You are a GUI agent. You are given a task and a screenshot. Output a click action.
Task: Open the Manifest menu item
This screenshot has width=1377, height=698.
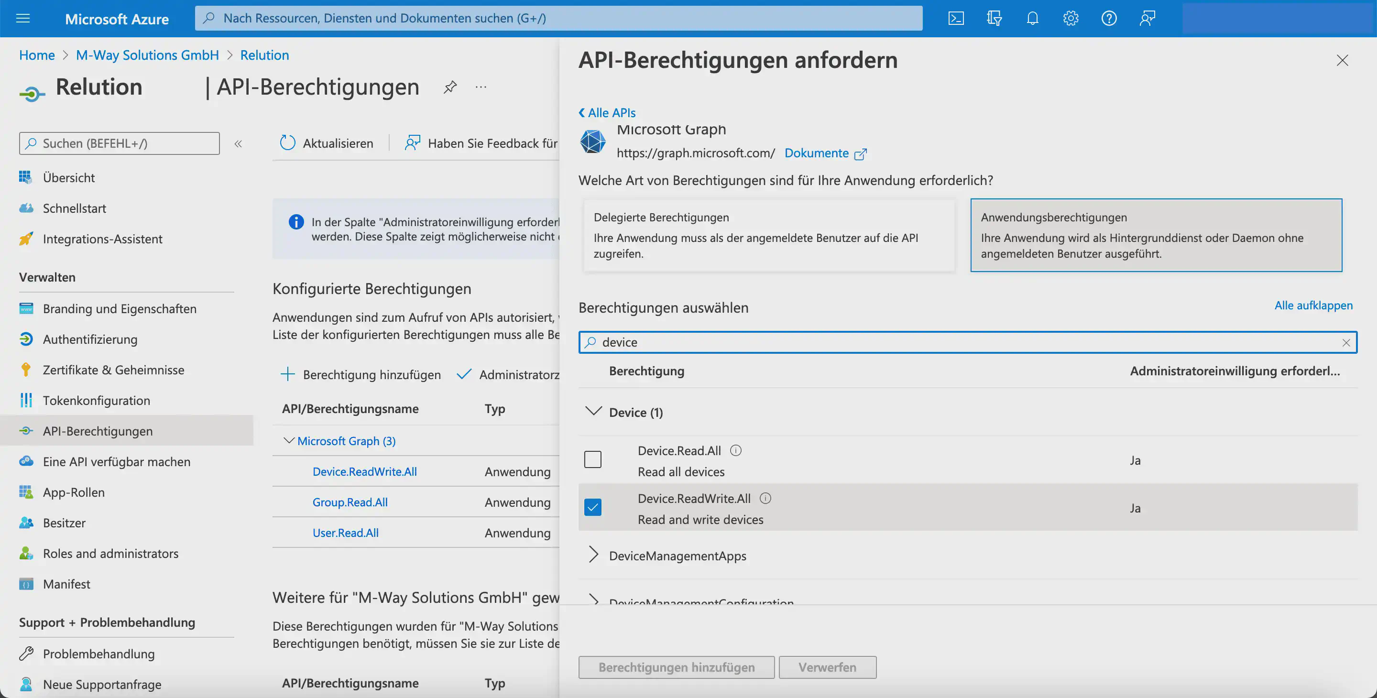tap(66, 584)
